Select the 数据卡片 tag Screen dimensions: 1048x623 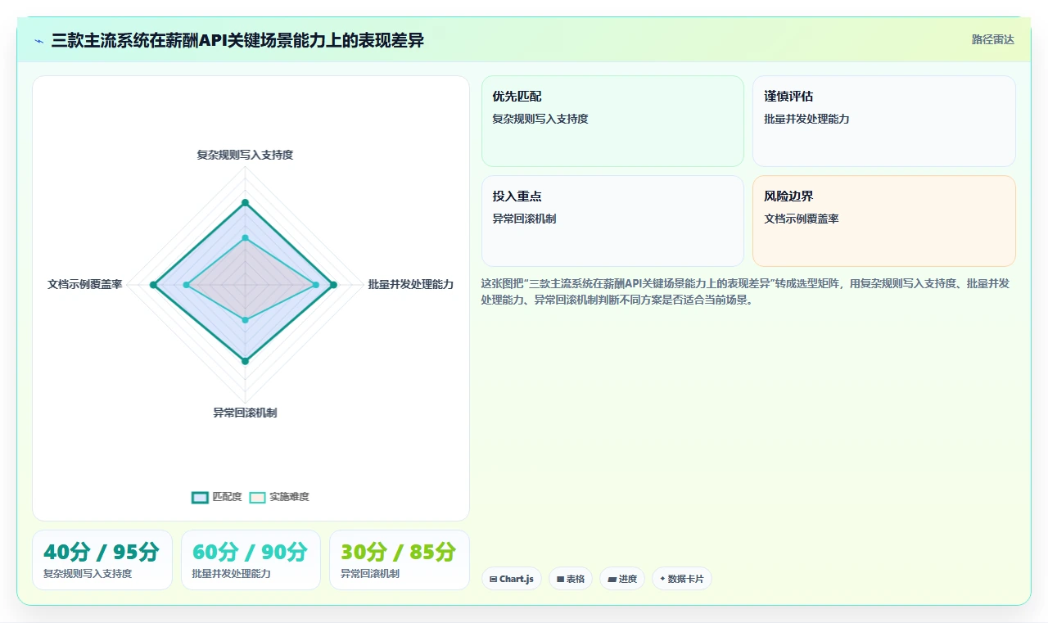[x=682, y=579]
